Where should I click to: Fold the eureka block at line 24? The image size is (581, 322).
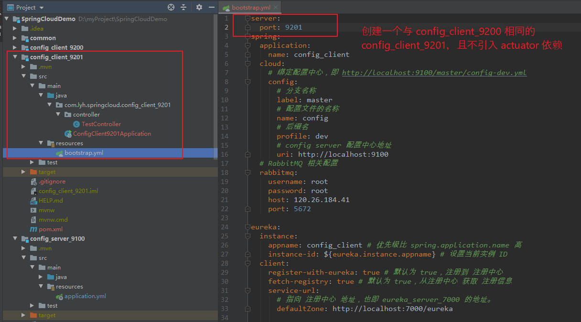pyautogui.click(x=247, y=227)
